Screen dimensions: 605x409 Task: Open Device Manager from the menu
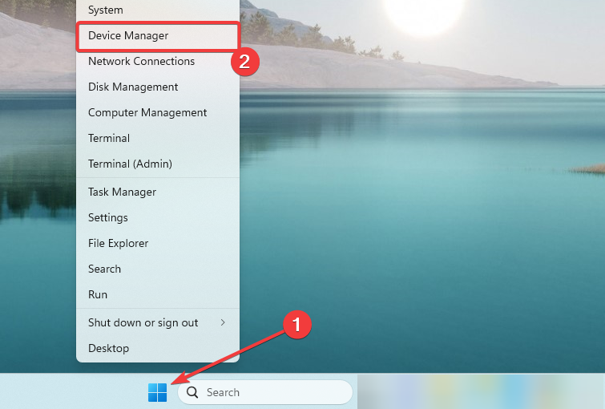(x=158, y=35)
